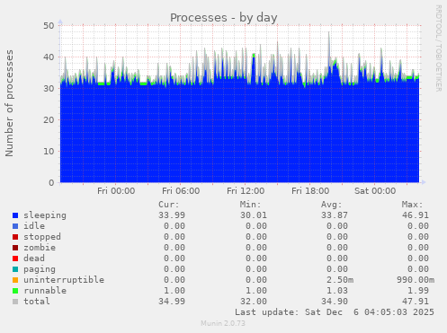Screen dimensions: 447x333
Task: Click total minimum value 32.00
Action: [x=254, y=302]
